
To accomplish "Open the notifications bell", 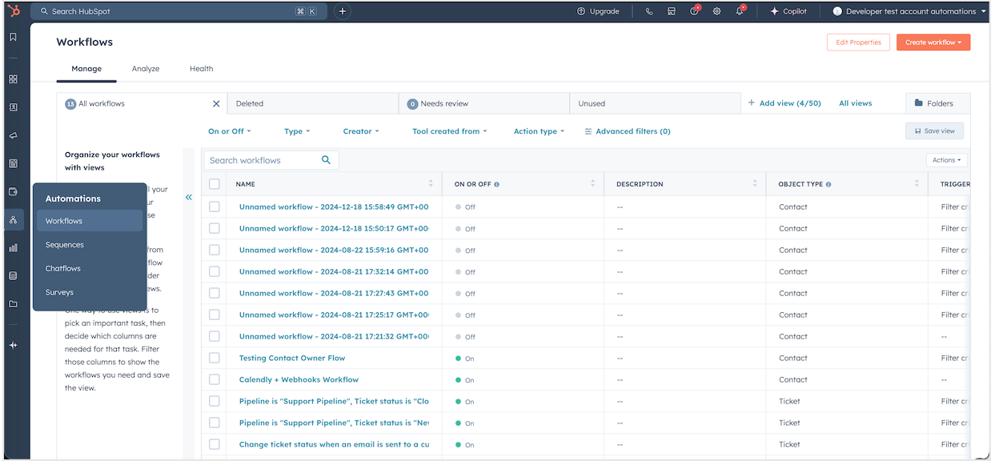I will pos(738,10).
